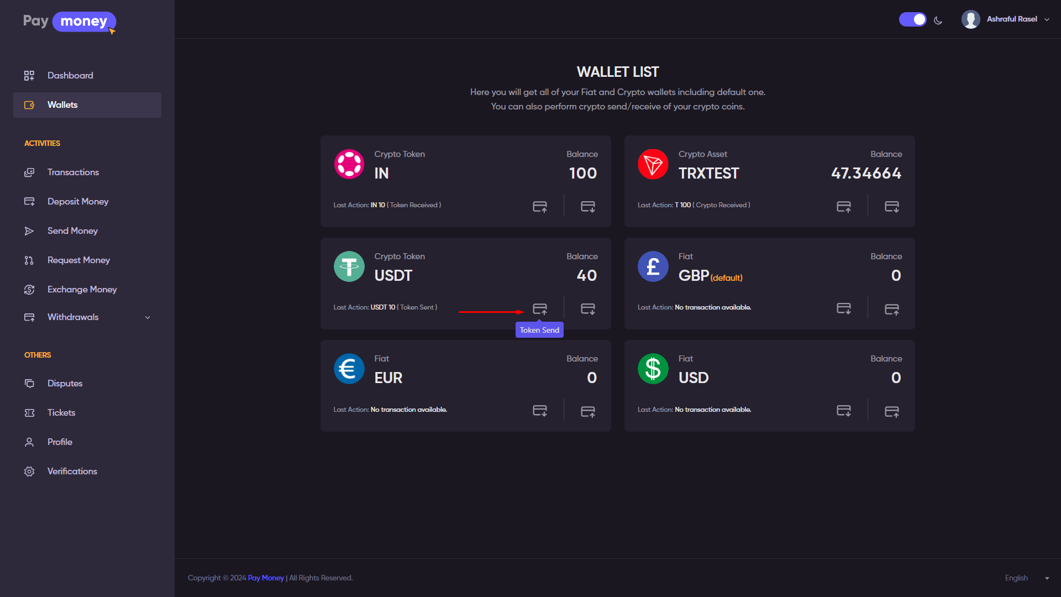Open the Tickets page

click(61, 413)
